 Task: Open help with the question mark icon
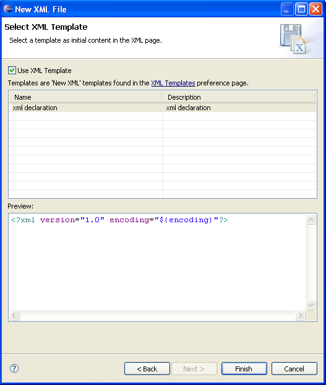tap(14, 368)
